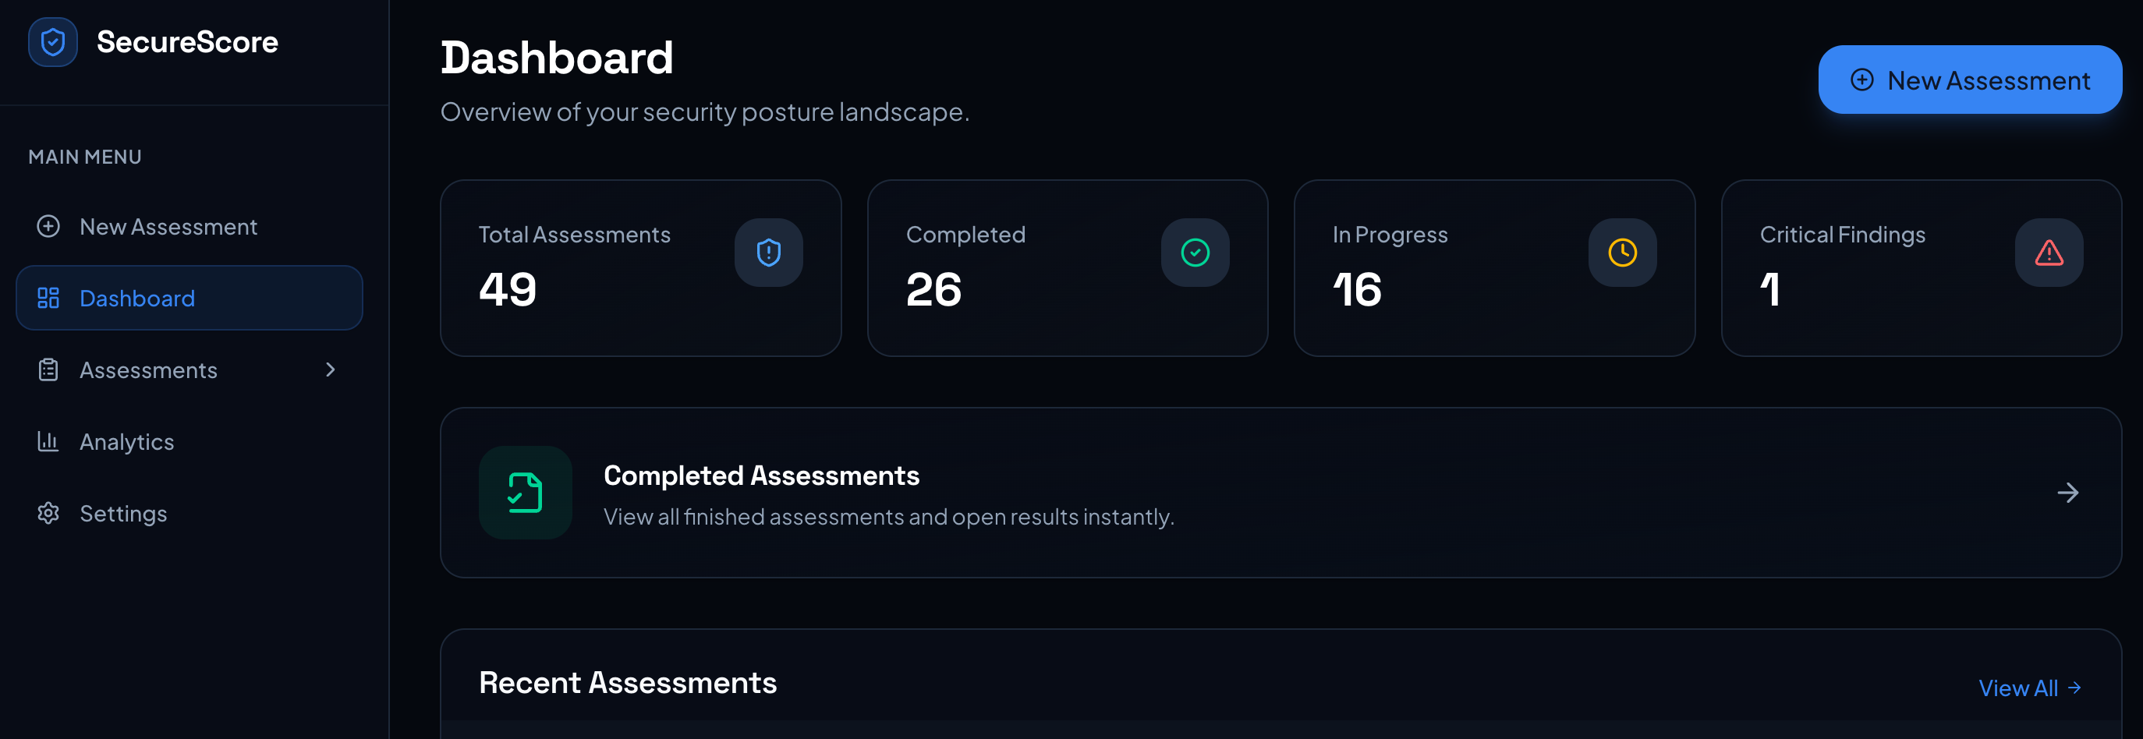This screenshot has height=739, width=2143.
Task: Click the SecureScore shield logo
Action: point(51,41)
